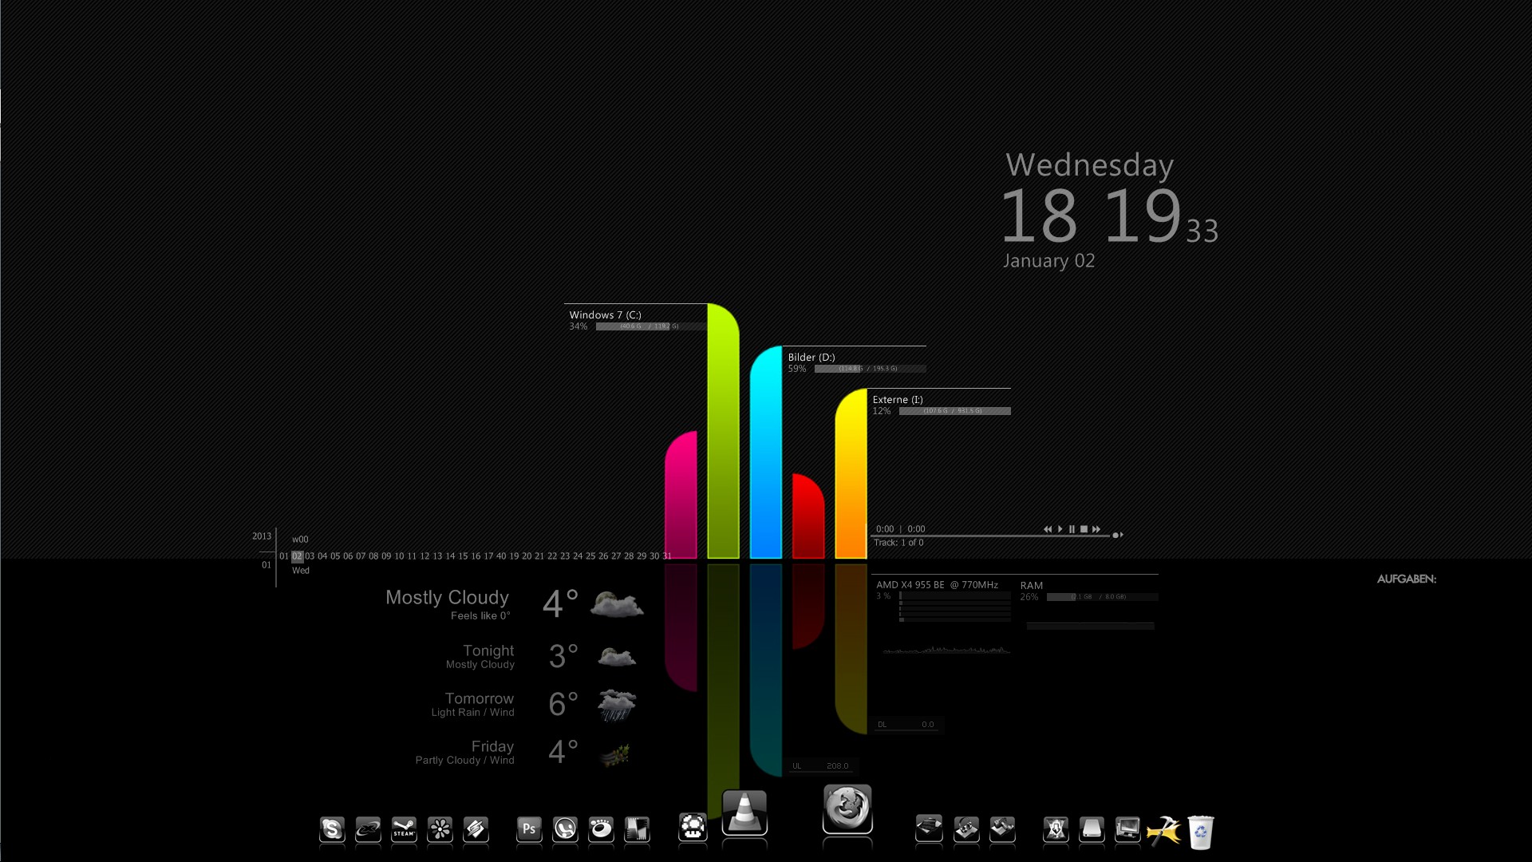Launch Steam from the dock
This screenshot has height=862, width=1532.
click(x=404, y=830)
